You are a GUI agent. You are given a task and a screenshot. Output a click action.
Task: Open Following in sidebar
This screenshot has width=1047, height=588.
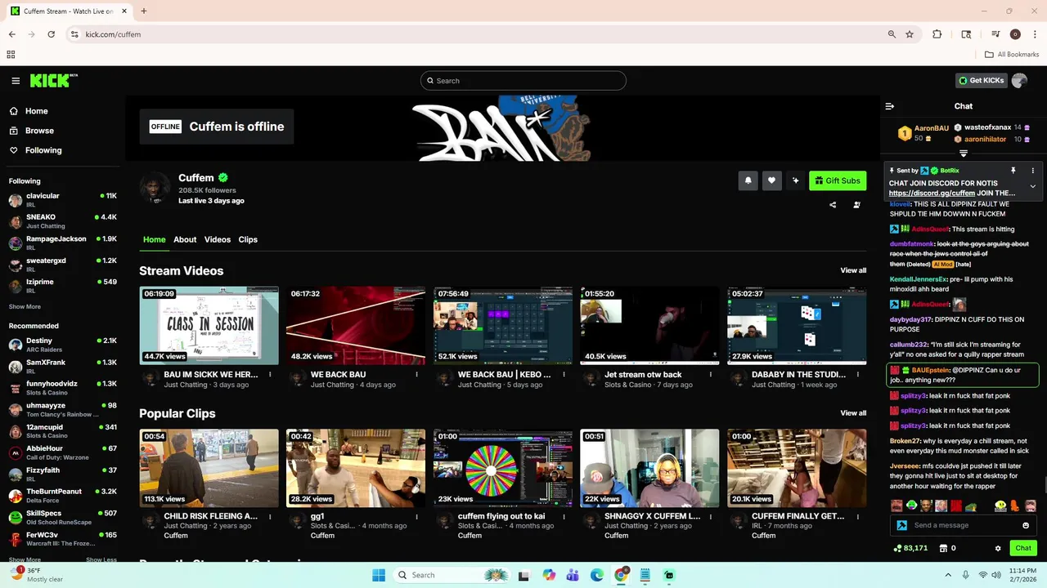[43, 150]
